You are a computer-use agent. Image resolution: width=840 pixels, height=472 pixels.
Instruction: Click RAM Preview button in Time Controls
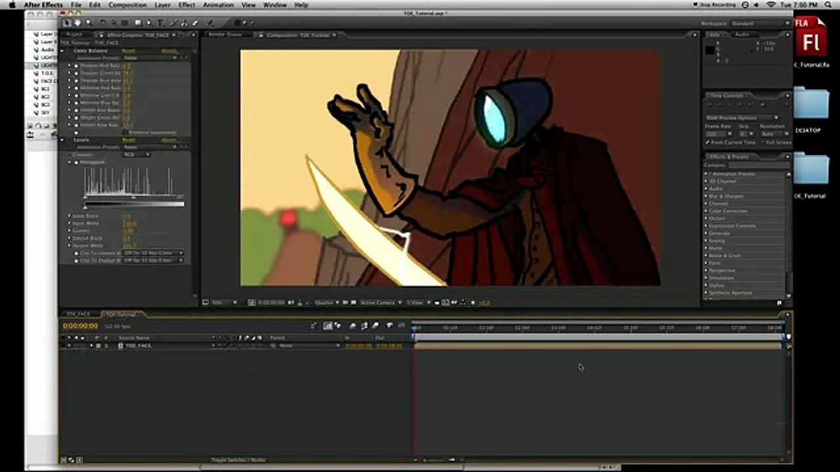[x=787, y=104]
